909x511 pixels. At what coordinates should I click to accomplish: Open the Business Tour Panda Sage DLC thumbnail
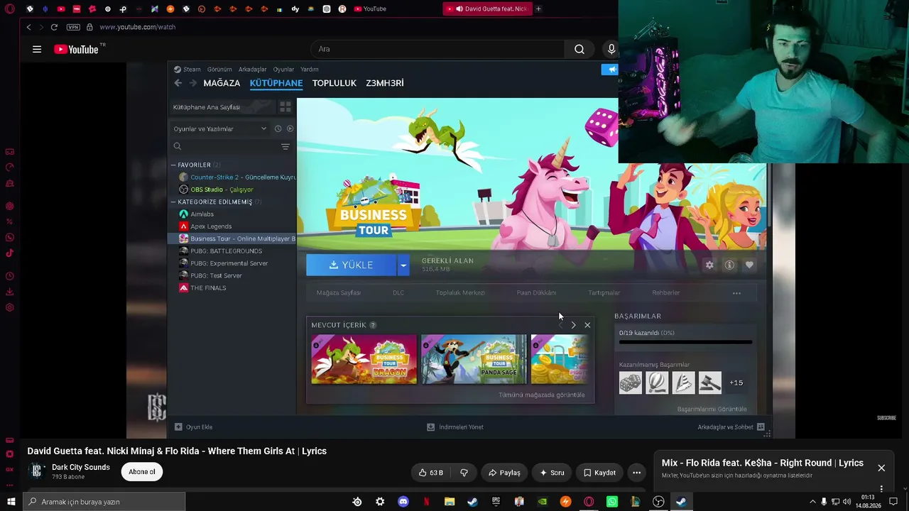474,359
